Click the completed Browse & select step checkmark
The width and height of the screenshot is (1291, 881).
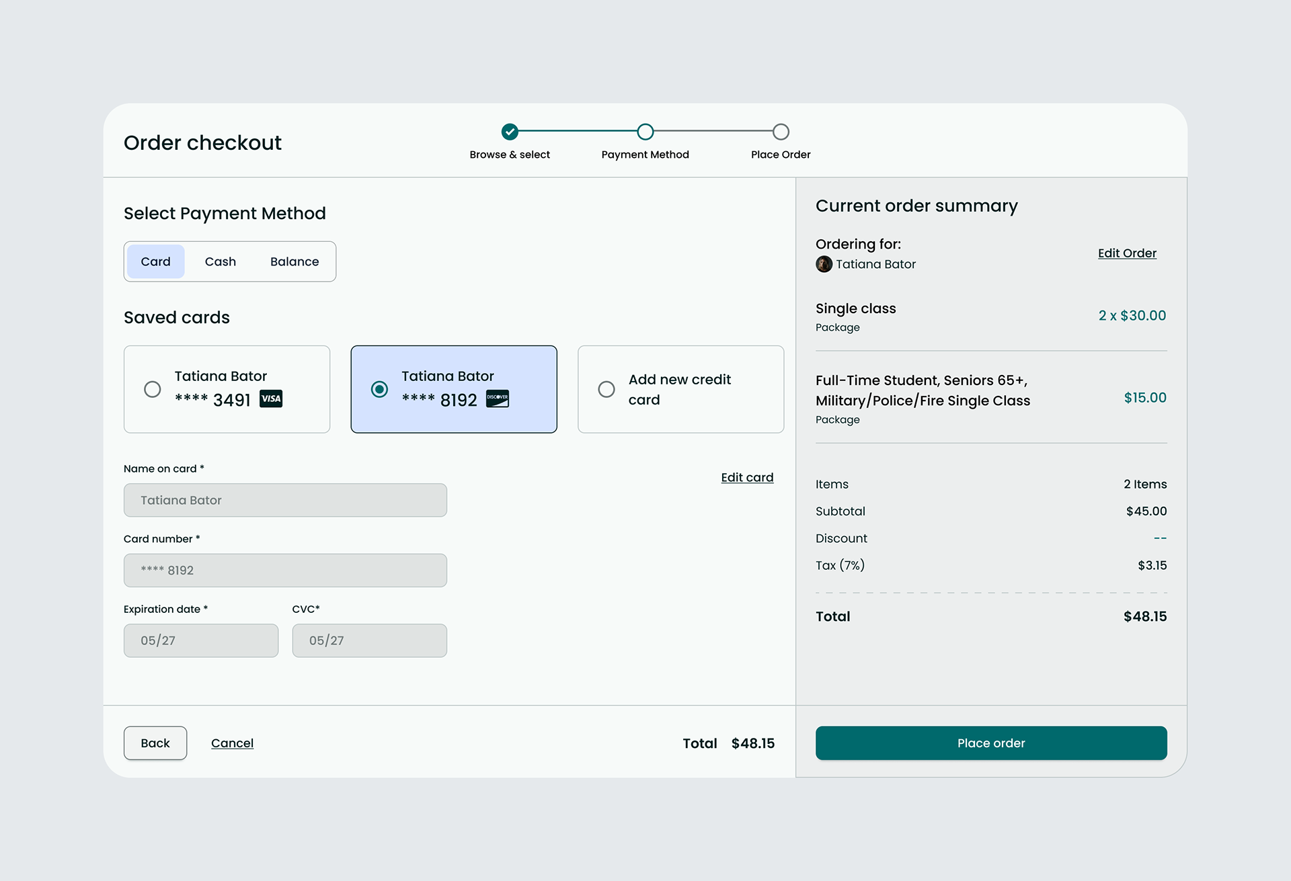pos(510,132)
